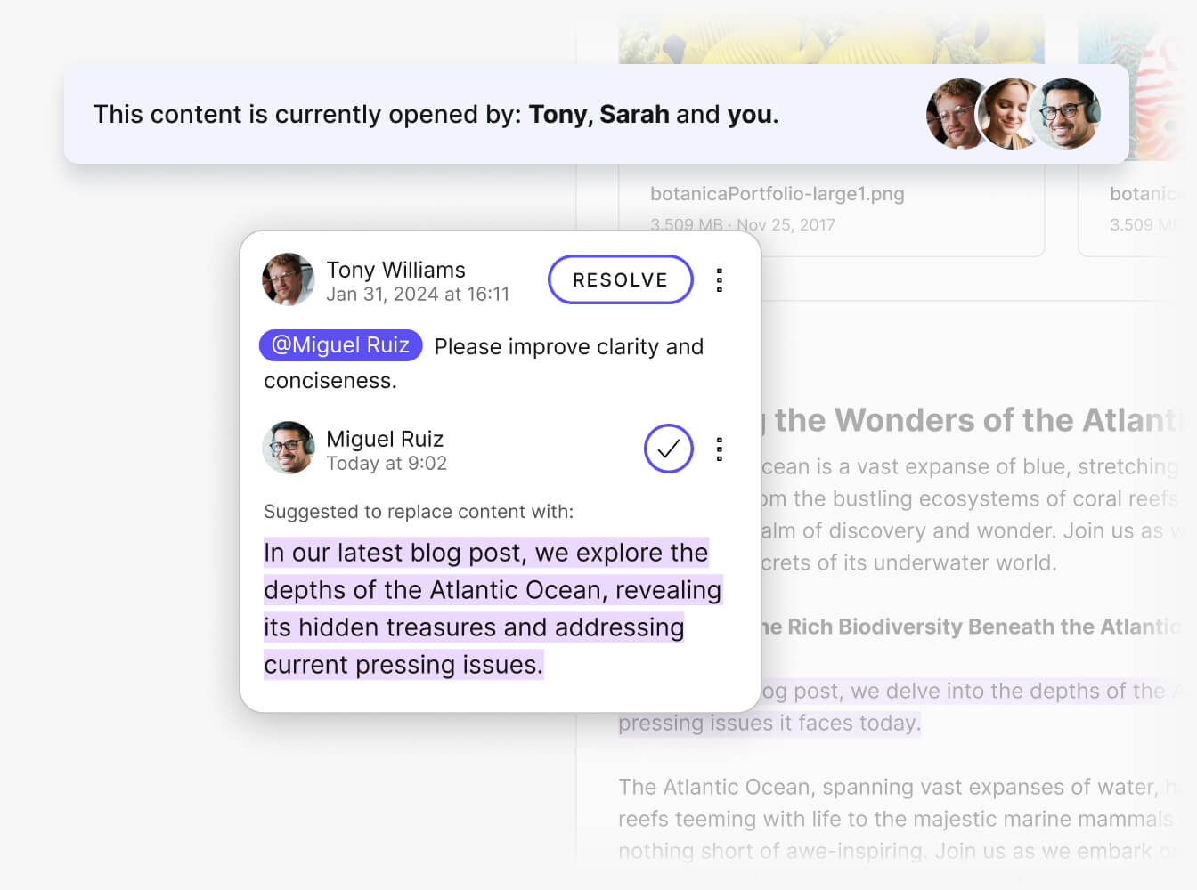Click the RESOLVE button on Tony's comment

pos(620,279)
